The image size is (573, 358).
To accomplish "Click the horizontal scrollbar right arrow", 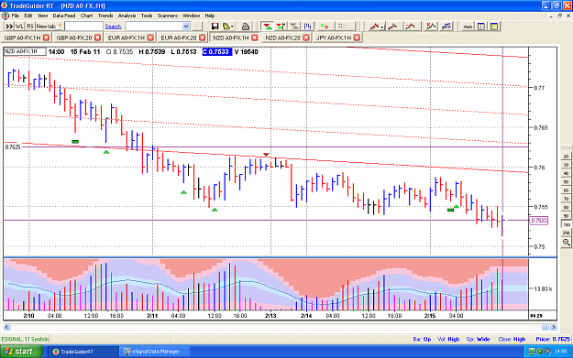I will (x=554, y=328).
